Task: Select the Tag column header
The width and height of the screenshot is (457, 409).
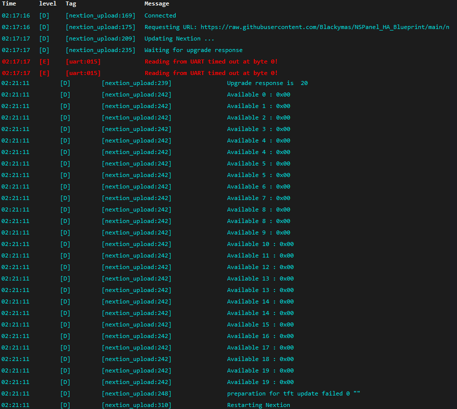Action: (71, 3)
